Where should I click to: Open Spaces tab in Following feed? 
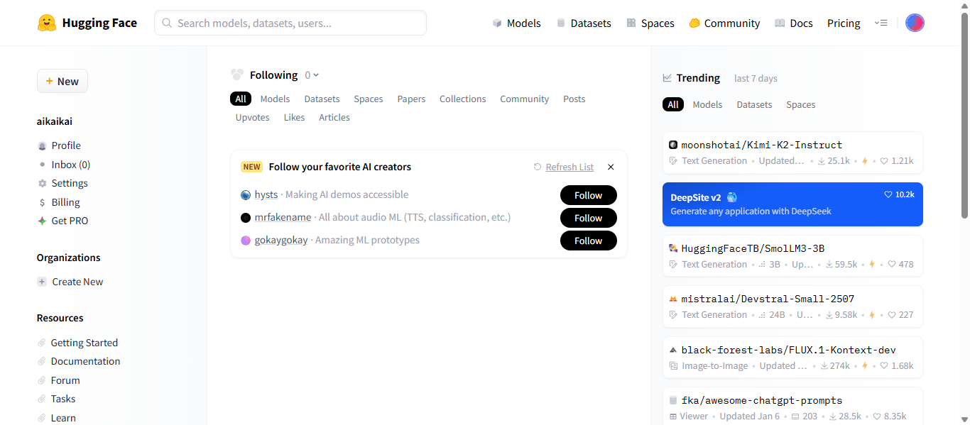(x=369, y=99)
